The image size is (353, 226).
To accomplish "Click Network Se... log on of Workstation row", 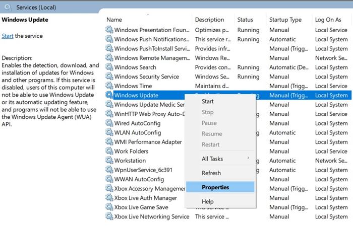I will pyautogui.click(x=331, y=161).
